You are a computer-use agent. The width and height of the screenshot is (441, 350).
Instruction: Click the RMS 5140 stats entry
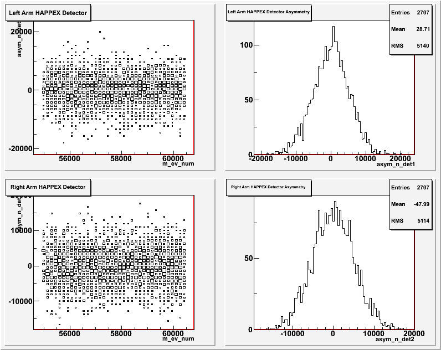pyautogui.click(x=411, y=46)
